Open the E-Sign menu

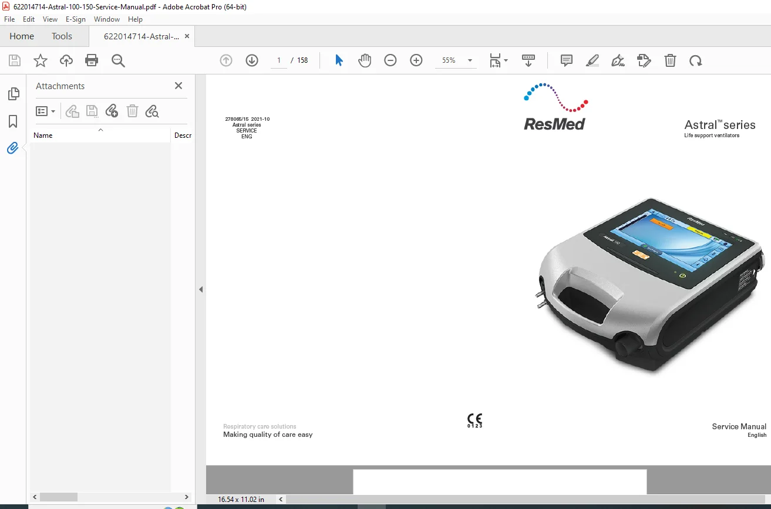point(76,19)
